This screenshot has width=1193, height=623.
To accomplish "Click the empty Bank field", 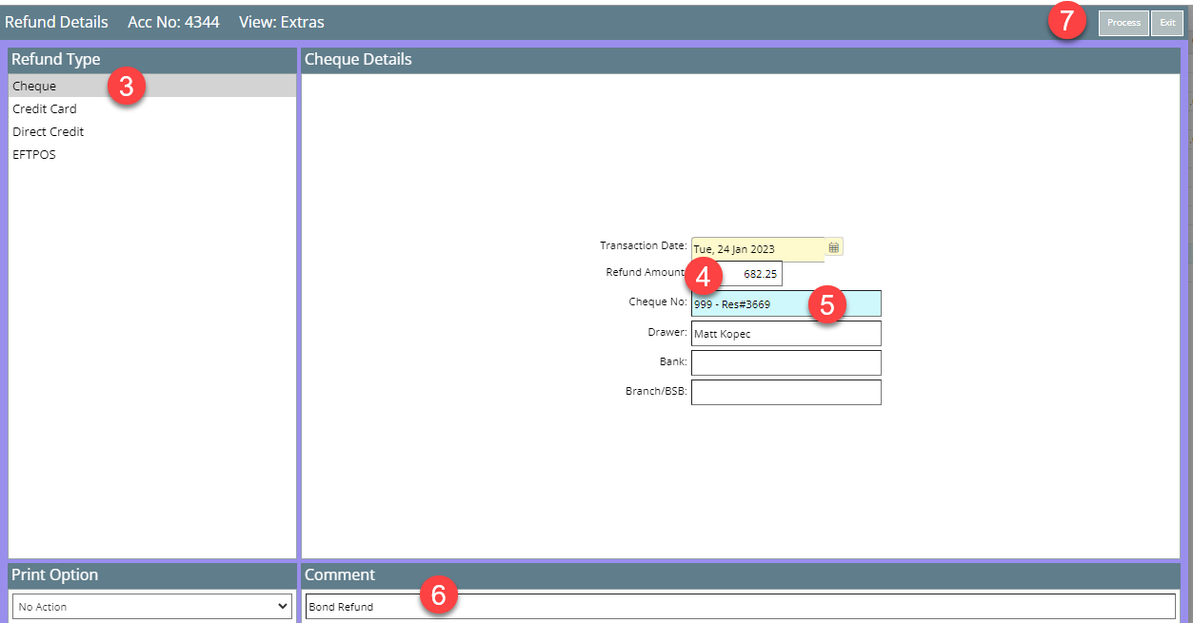I will tap(785, 362).
